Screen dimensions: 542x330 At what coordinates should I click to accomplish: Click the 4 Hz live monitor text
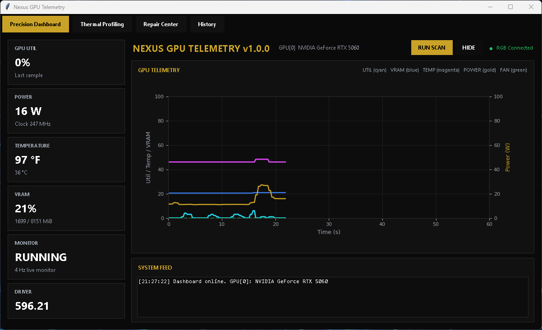pyautogui.click(x=35, y=270)
